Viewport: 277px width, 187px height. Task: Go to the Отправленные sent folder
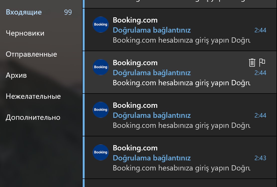point(31,54)
